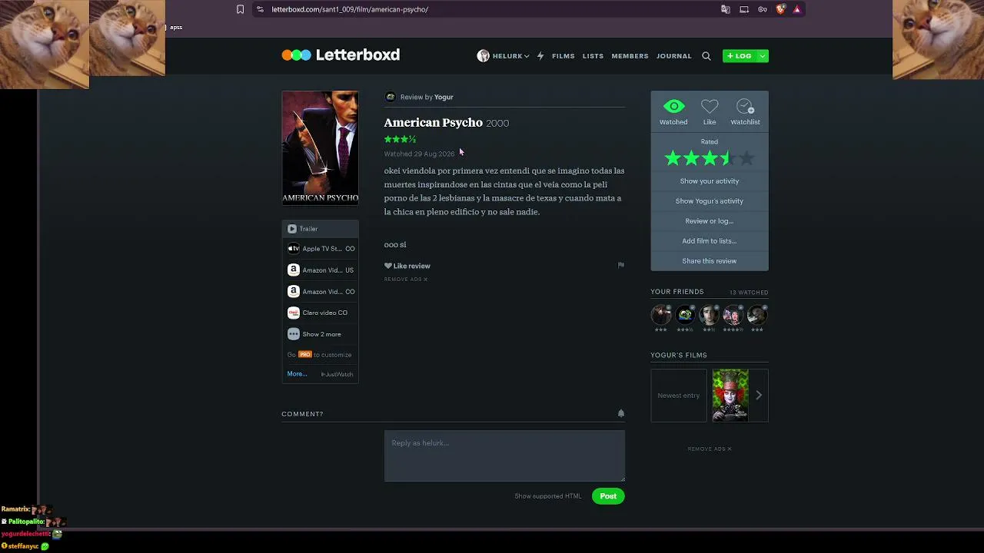Open the American Psycho poster
The image size is (984, 553).
[x=320, y=148]
